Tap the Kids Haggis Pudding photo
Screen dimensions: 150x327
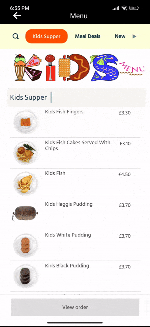click(26, 214)
